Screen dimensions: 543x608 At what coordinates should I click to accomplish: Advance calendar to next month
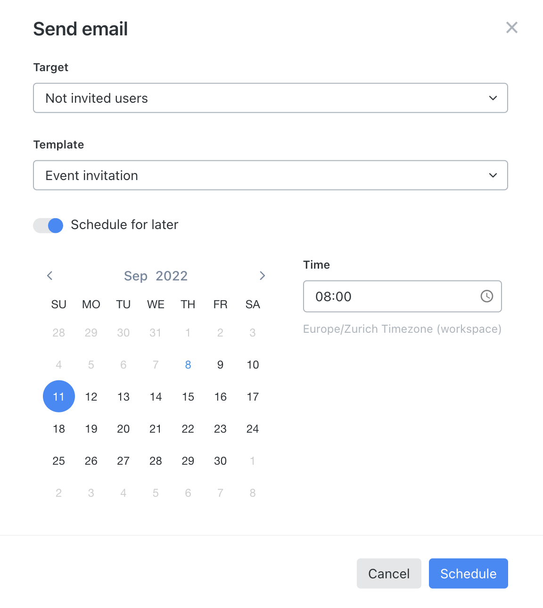pos(263,276)
